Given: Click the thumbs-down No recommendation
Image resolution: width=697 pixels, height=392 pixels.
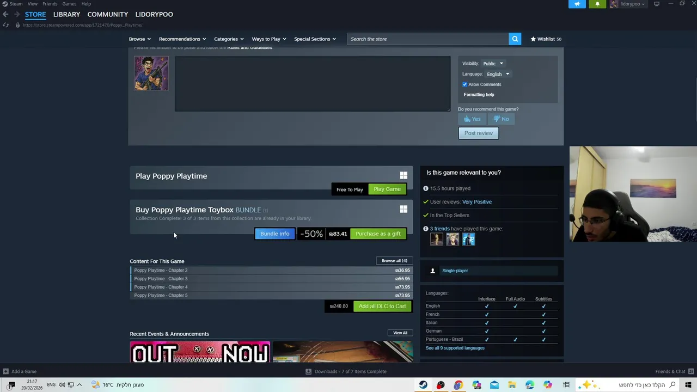Looking at the screenshot, I should tap(501, 119).
